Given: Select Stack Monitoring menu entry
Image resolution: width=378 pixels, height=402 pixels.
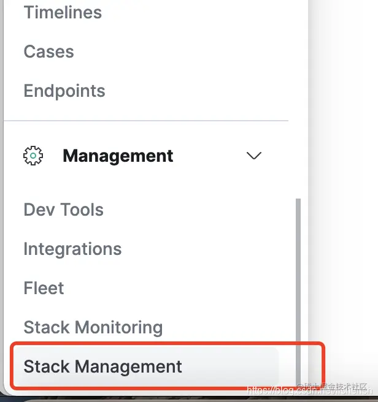Looking at the screenshot, I should point(93,327).
